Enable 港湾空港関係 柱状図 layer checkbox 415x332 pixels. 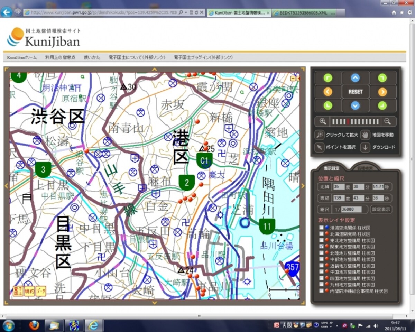click(x=322, y=228)
